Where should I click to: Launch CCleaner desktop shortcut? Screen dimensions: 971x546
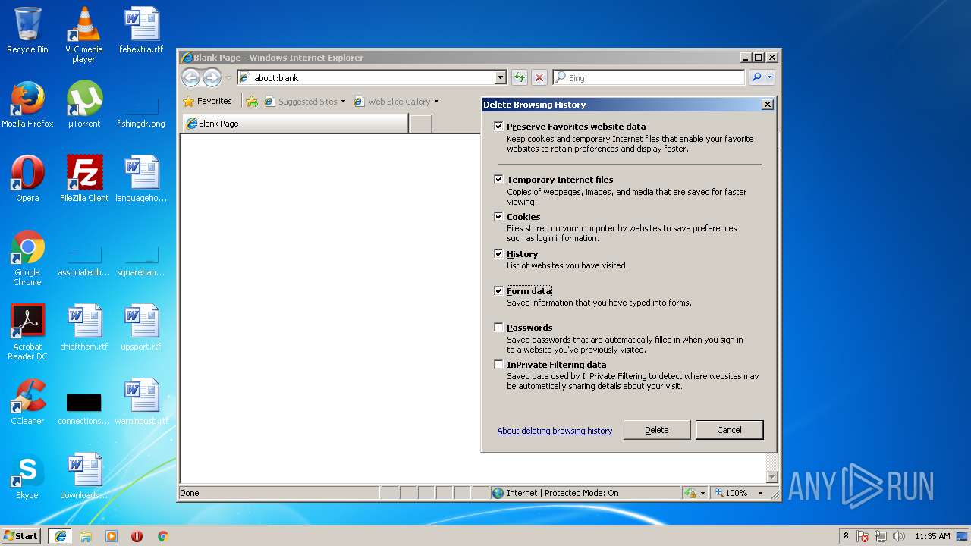click(x=27, y=402)
